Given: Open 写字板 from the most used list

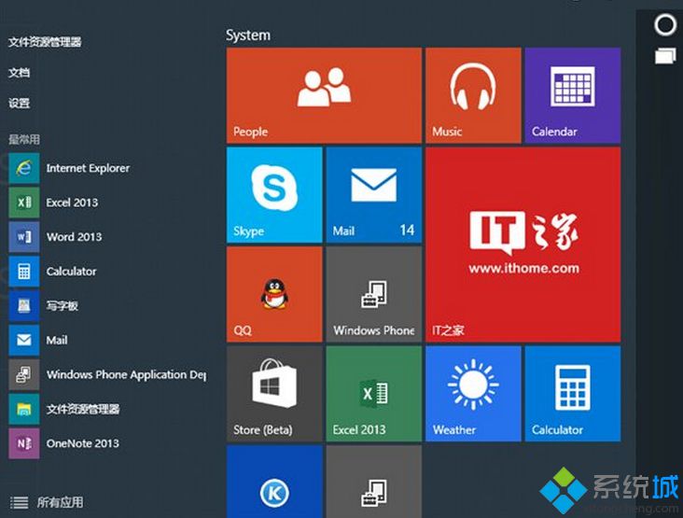Looking at the screenshot, I should tap(44, 306).
